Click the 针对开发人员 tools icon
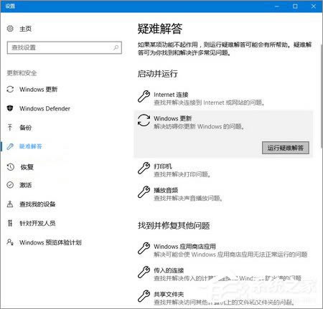Screen dimensions: 323x309 (10, 223)
